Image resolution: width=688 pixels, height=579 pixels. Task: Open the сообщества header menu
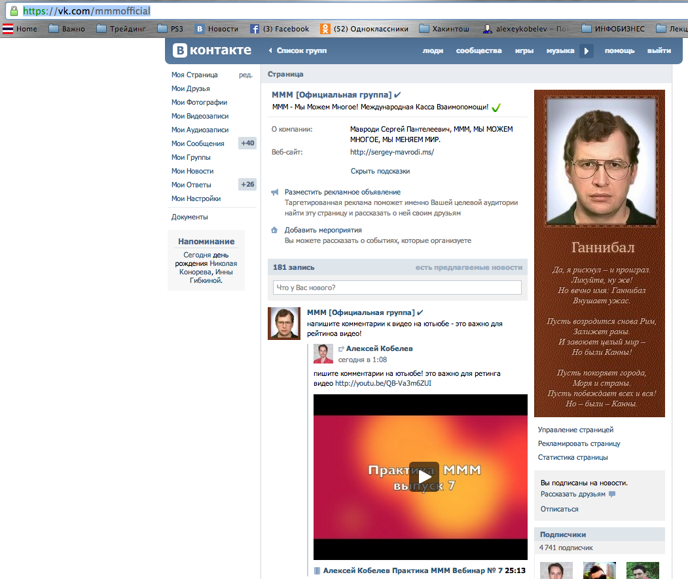(479, 51)
